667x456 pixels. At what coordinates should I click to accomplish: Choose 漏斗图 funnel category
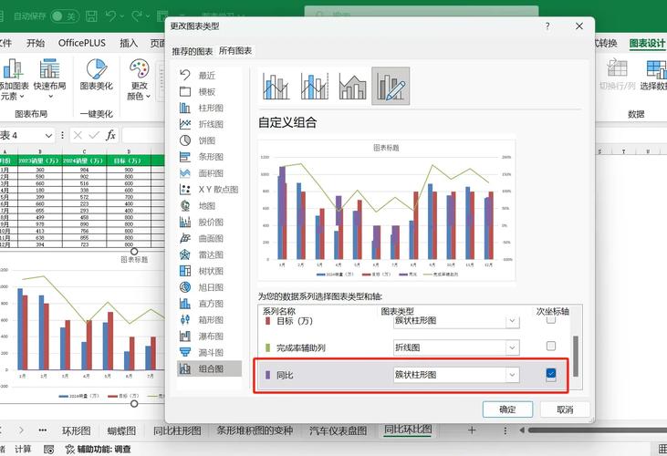point(208,352)
